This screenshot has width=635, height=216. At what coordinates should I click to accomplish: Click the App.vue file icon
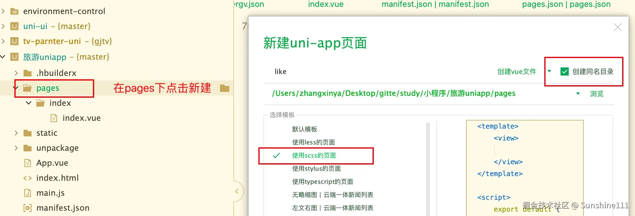pyautogui.click(x=28, y=163)
